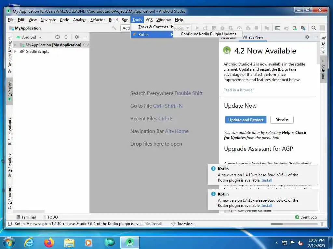Image resolution: width=333 pixels, height=249 pixels.
Task: Toggle the 2: Favorites side panel
Action: coord(10,166)
